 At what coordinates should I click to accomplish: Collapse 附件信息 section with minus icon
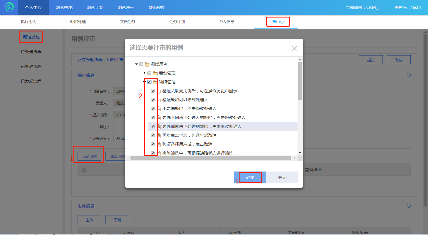tap(409, 206)
